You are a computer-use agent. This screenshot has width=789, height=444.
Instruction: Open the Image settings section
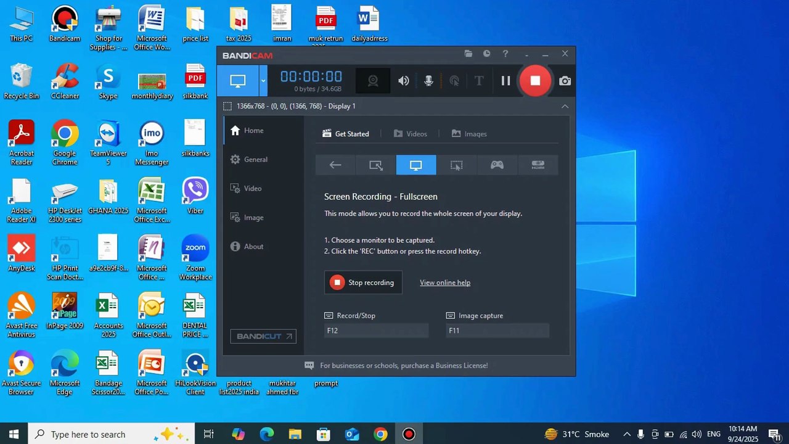264,218
